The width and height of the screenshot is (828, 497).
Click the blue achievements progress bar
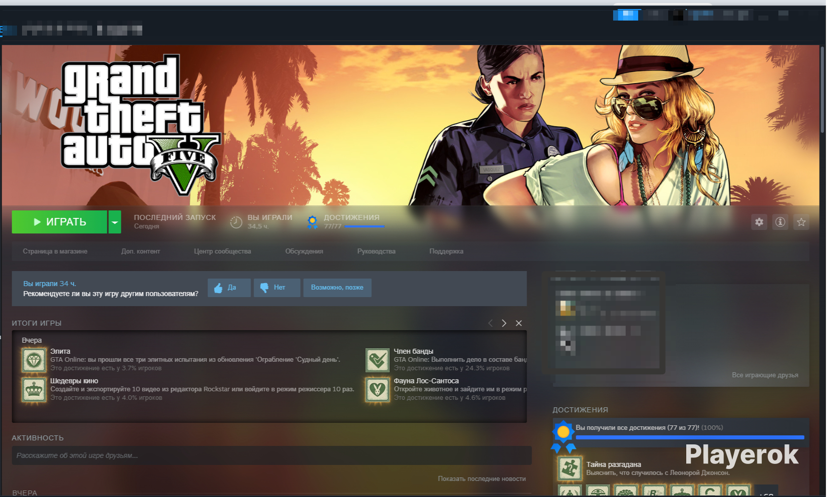[689, 437]
